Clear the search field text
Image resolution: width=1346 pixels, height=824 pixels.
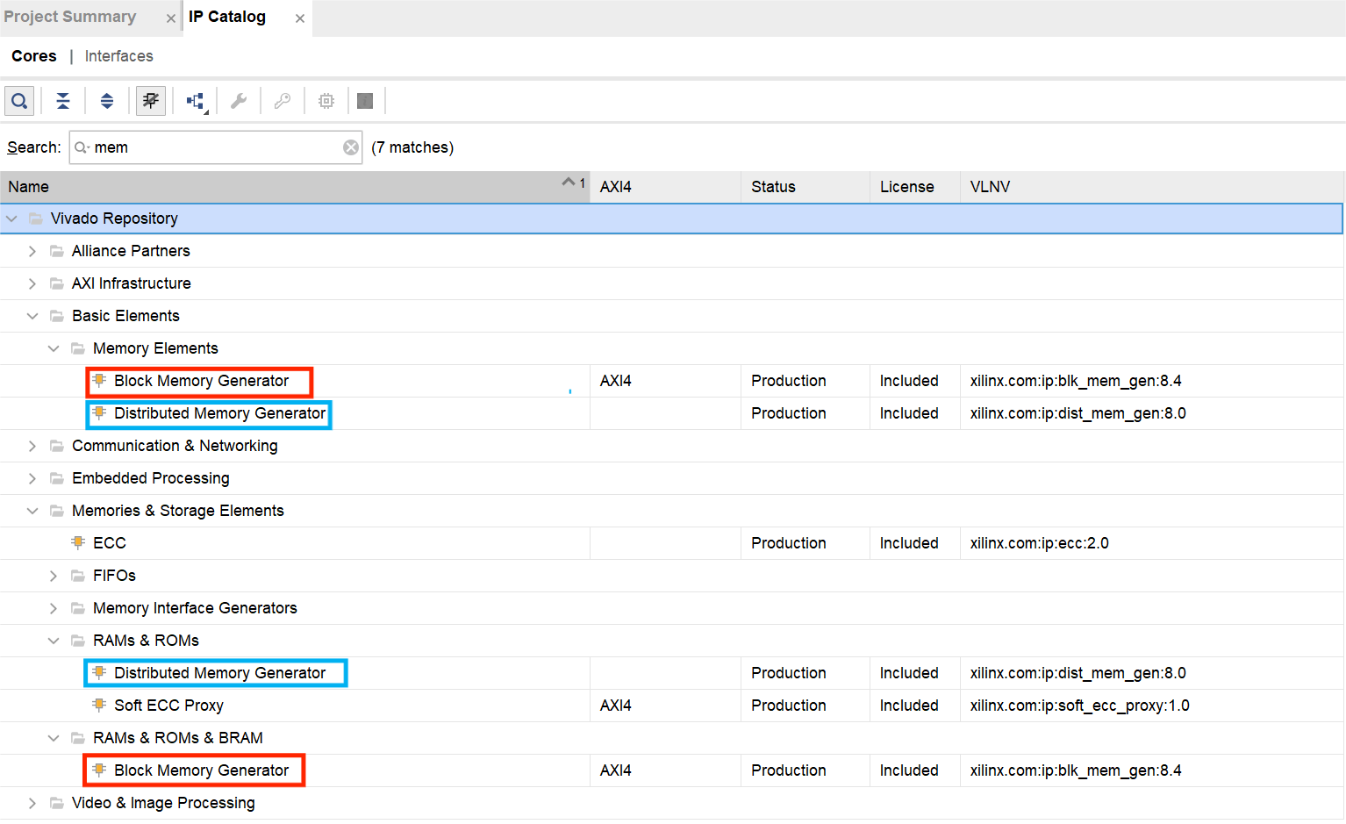click(351, 147)
